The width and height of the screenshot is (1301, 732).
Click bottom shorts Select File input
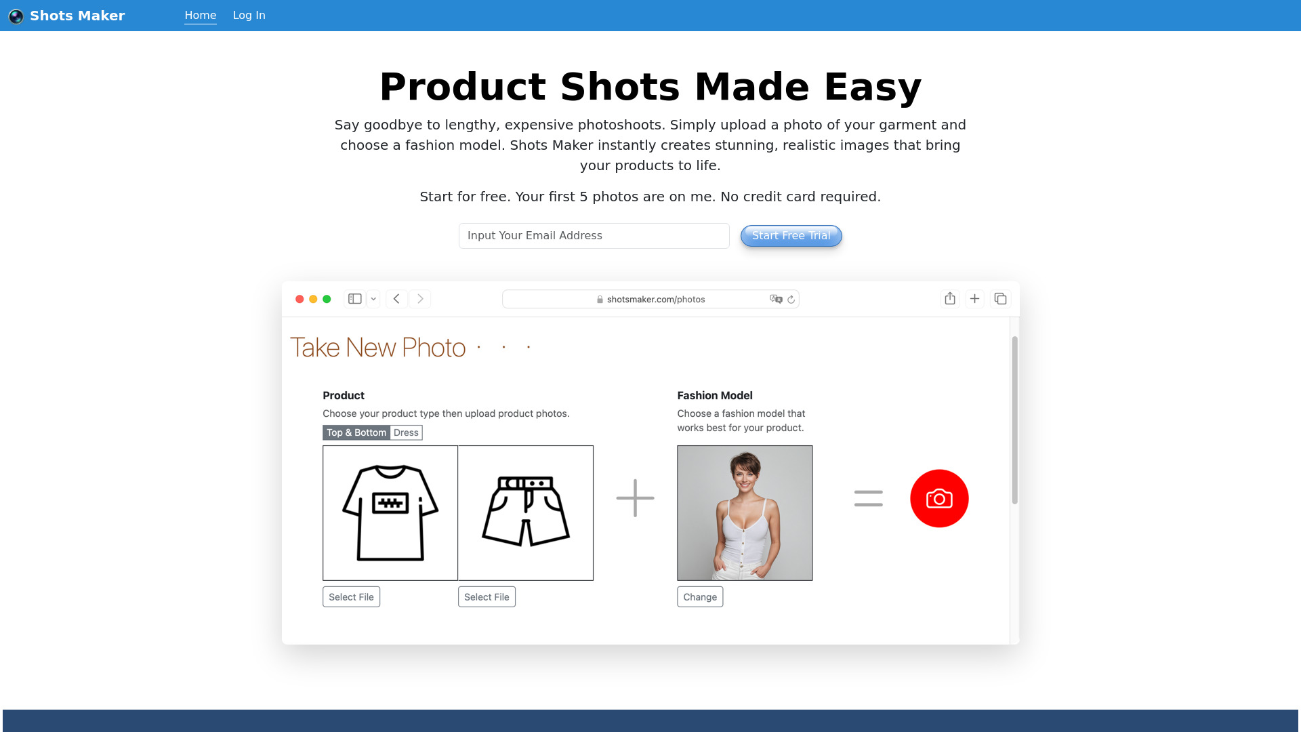click(x=486, y=596)
